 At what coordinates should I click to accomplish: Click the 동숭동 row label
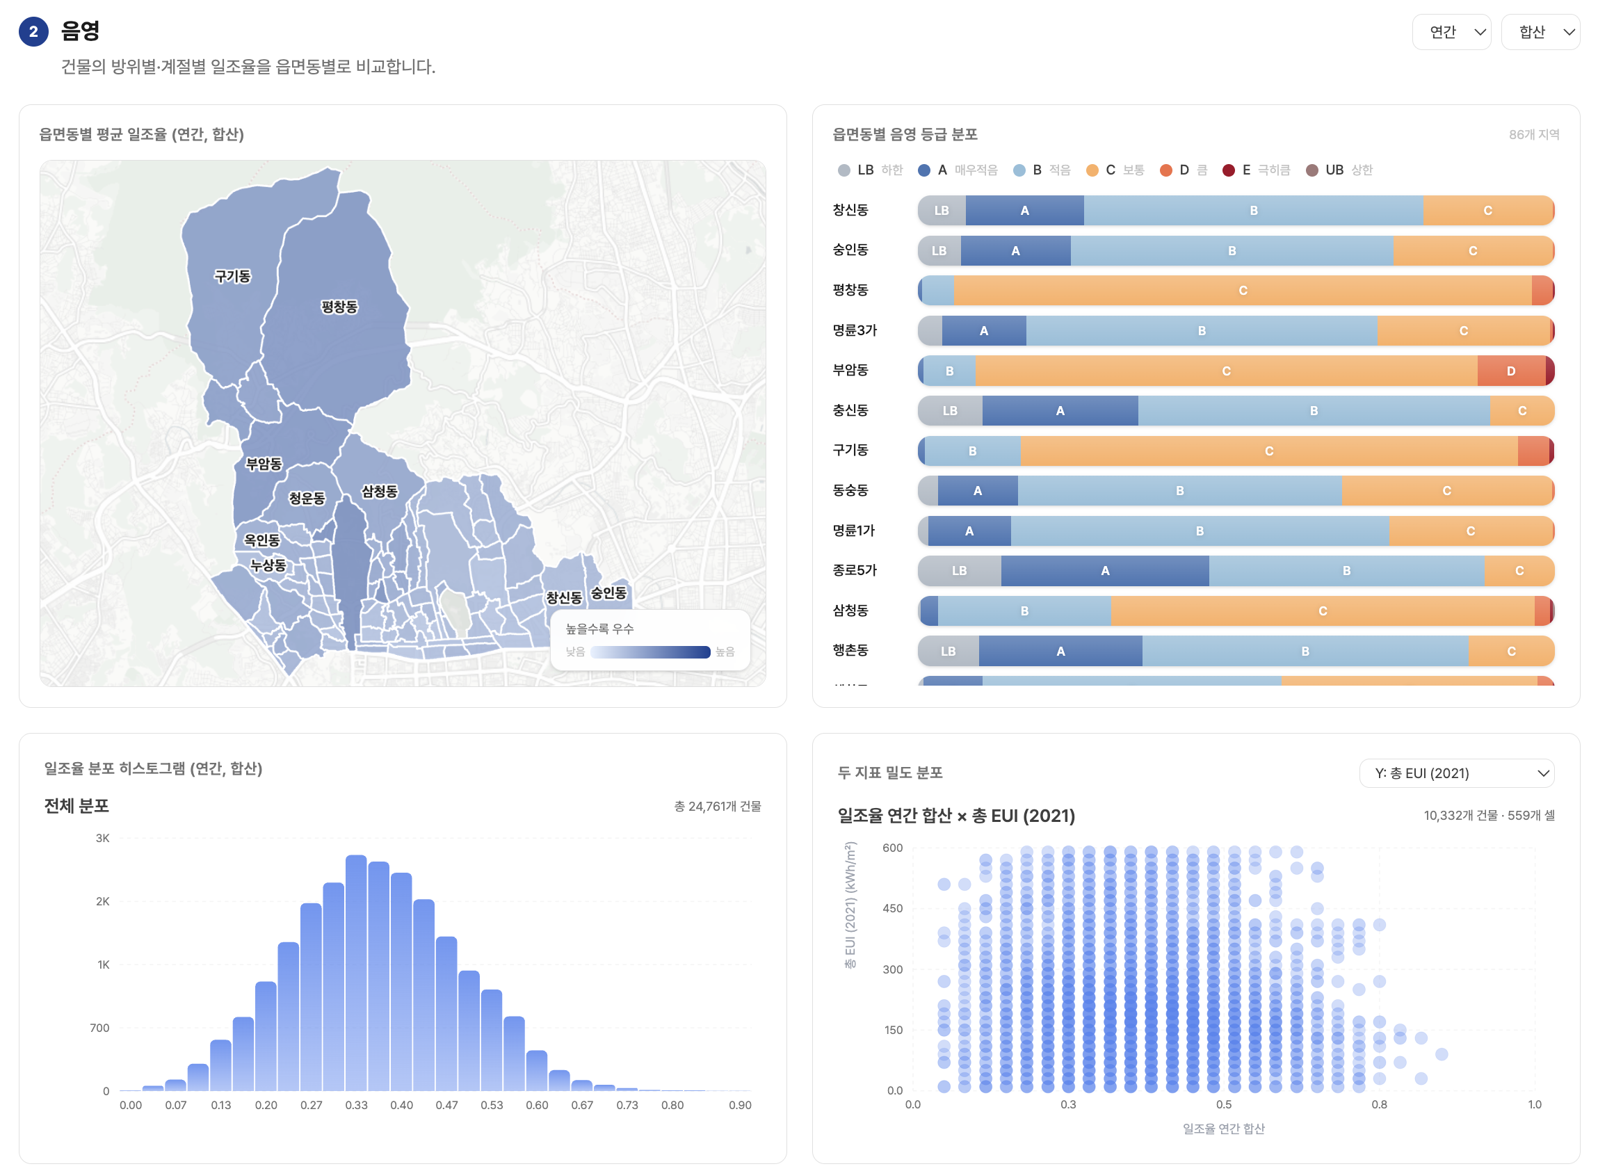[x=850, y=490]
